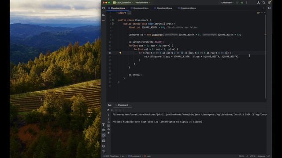The height and width of the screenshot is (158, 282).
Task: Click the 'Process finished with exit code 130' line
Action: click(157, 122)
